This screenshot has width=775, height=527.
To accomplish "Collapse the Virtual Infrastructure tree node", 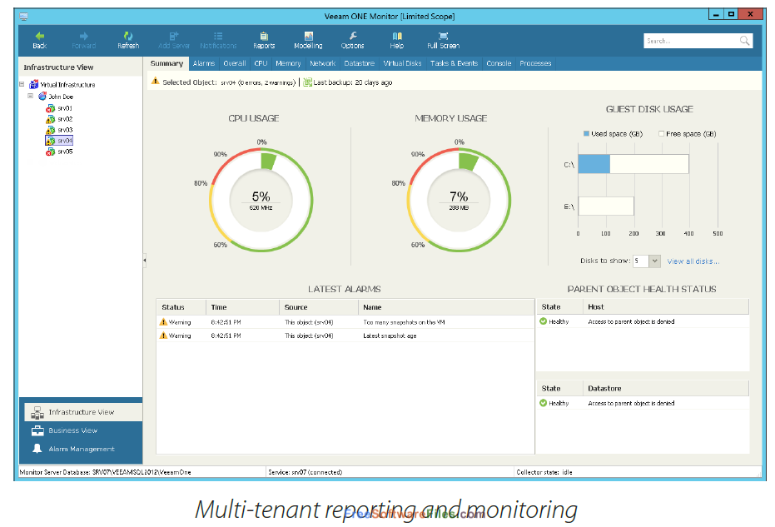I will pos(22,84).
